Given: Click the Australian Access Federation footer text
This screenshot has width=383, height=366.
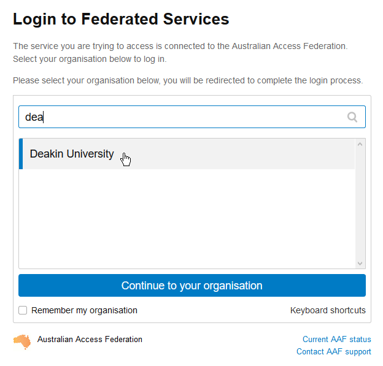Looking at the screenshot, I should (x=90, y=340).
